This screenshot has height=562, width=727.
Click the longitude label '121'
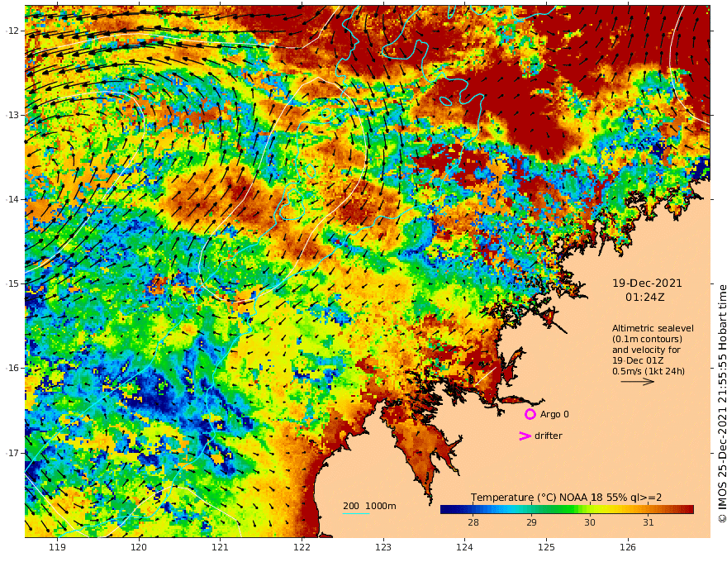(221, 547)
